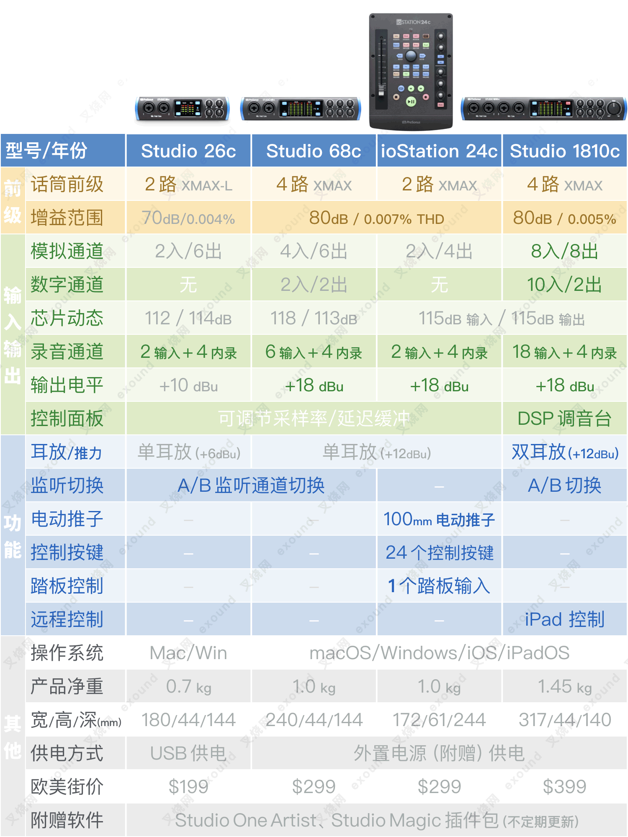Click the '317/44/140' dimensions cell
This screenshot has height=837, width=628.
(565, 720)
